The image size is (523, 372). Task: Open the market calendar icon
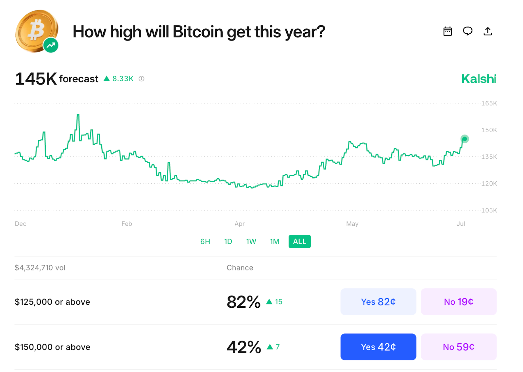[447, 31]
